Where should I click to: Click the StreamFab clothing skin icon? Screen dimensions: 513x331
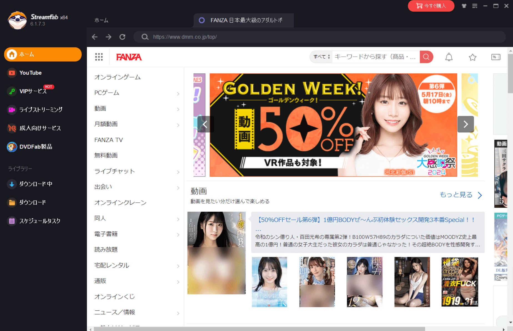pyautogui.click(x=464, y=6)
